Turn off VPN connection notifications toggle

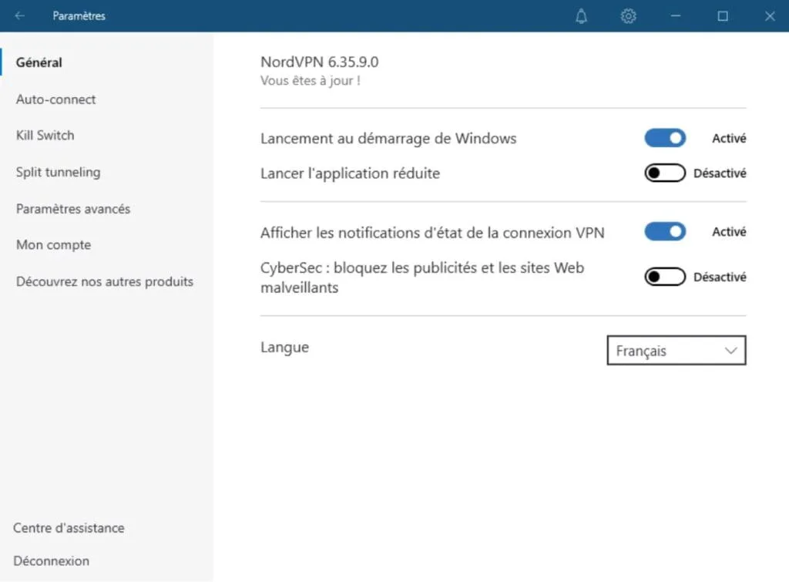click(x=665, y=231)
